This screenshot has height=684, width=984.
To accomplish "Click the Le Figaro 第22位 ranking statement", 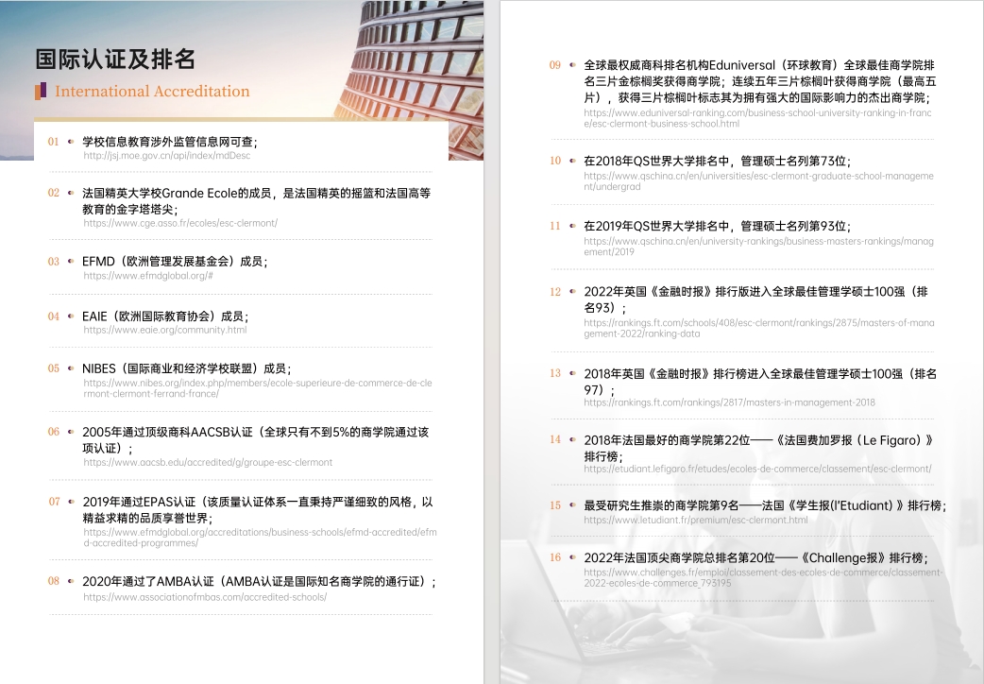I will coord(758,448).
